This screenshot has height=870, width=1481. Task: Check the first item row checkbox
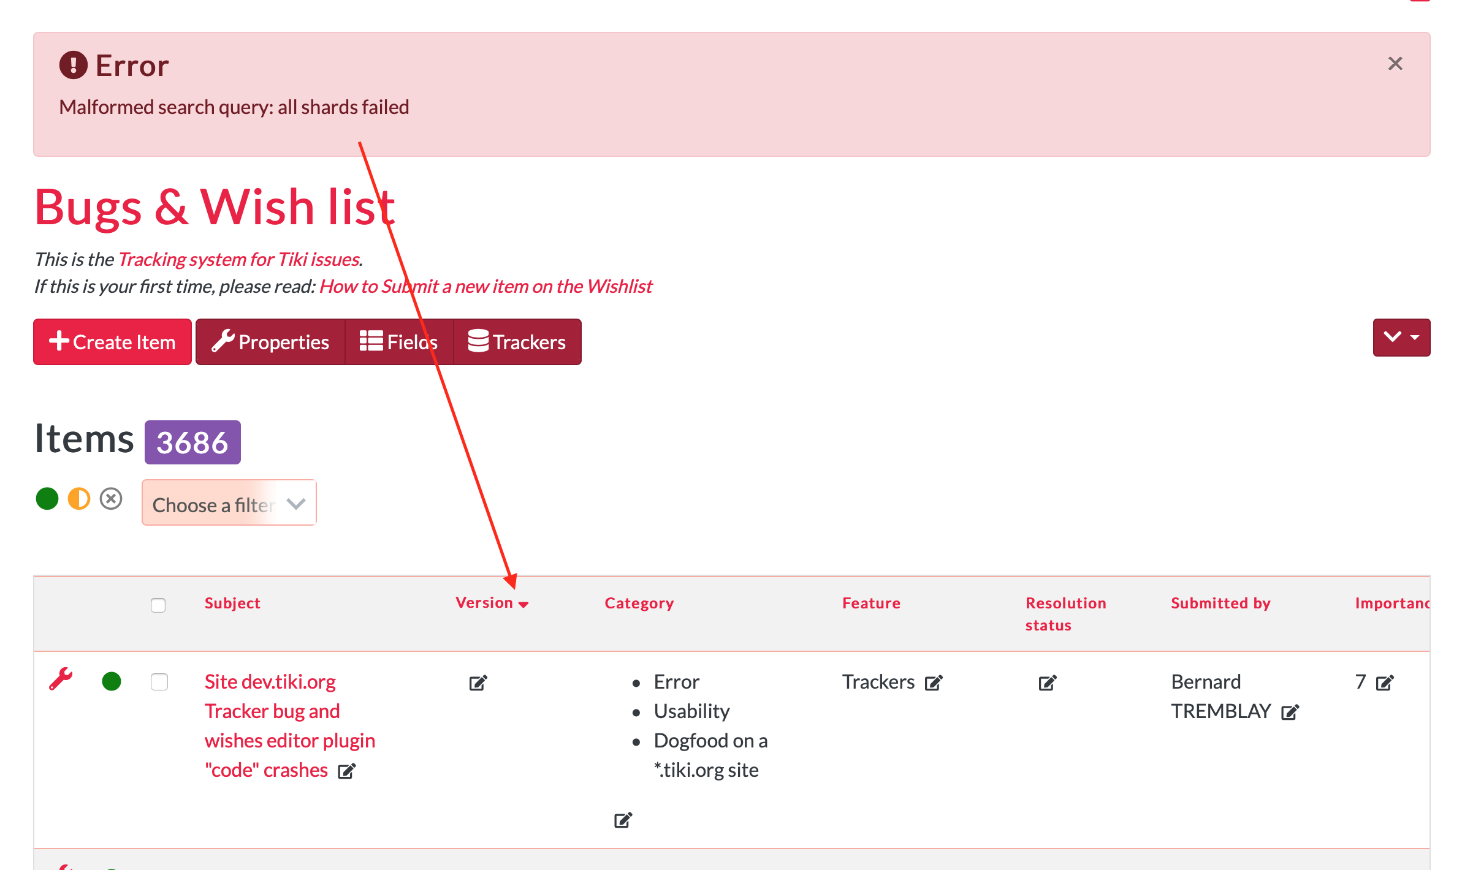pos(159,682)
